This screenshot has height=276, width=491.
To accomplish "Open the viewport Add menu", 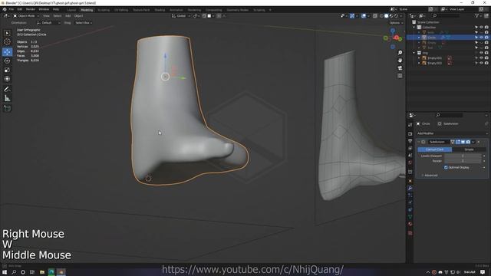I will click(x=68, y=15).
